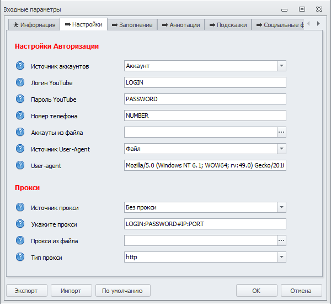Expand Источник User-Agent dropdown arrow
Screen dimensions: 331x304
[281, 149]
